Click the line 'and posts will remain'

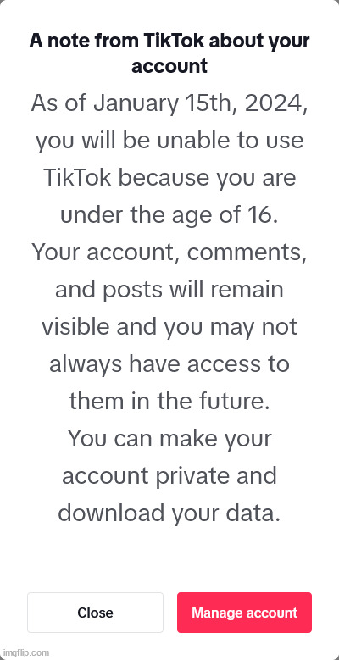(169, 290)
